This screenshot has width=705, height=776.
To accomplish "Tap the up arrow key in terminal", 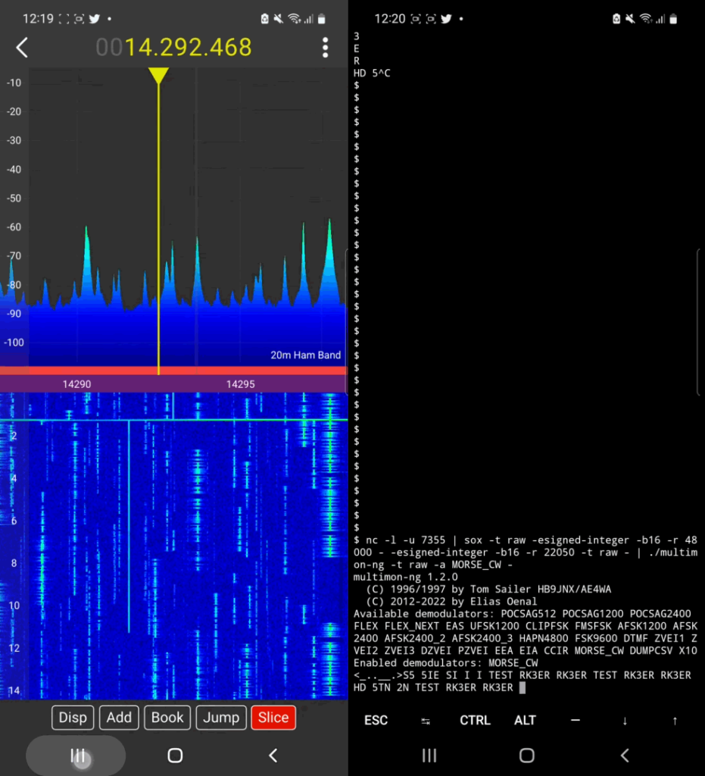I will [675, 721].
